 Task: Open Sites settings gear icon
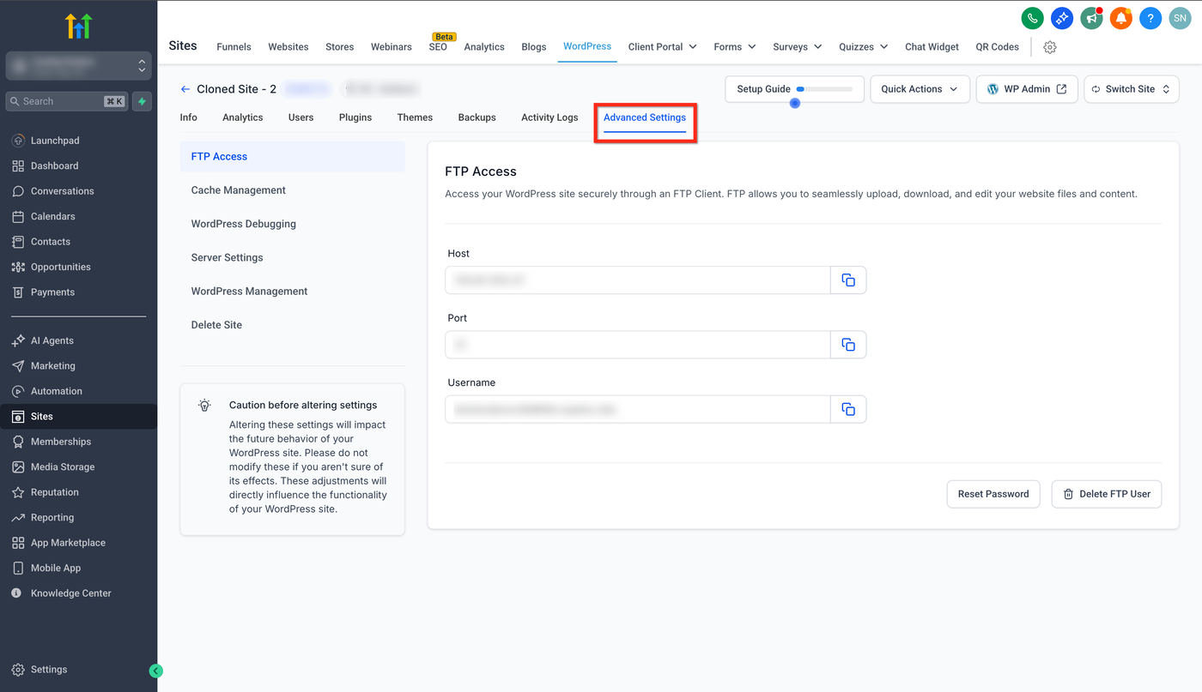click(1049, 47)
